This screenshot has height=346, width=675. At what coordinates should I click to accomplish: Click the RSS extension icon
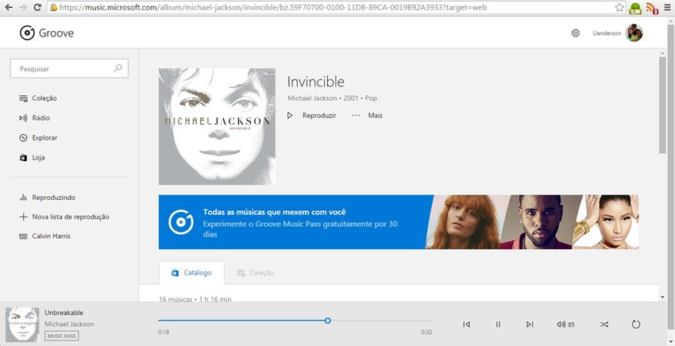pos(652,8)
